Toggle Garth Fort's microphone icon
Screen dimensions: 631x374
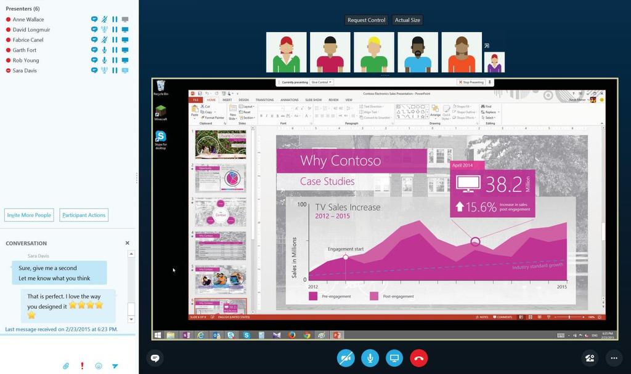pos(104,50)
